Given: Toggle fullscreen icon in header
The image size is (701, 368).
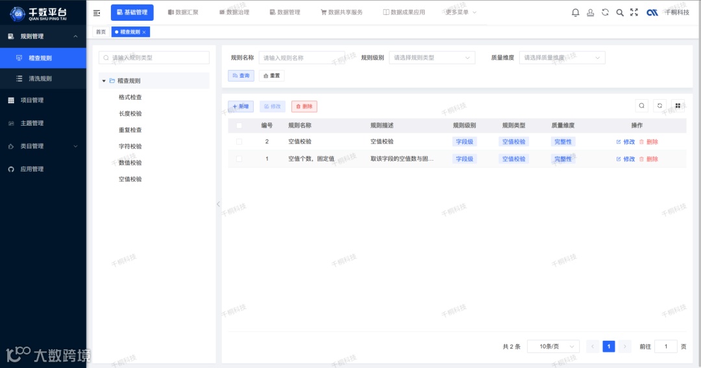Looking at the screenshot, I should click(x=634, y=12).
